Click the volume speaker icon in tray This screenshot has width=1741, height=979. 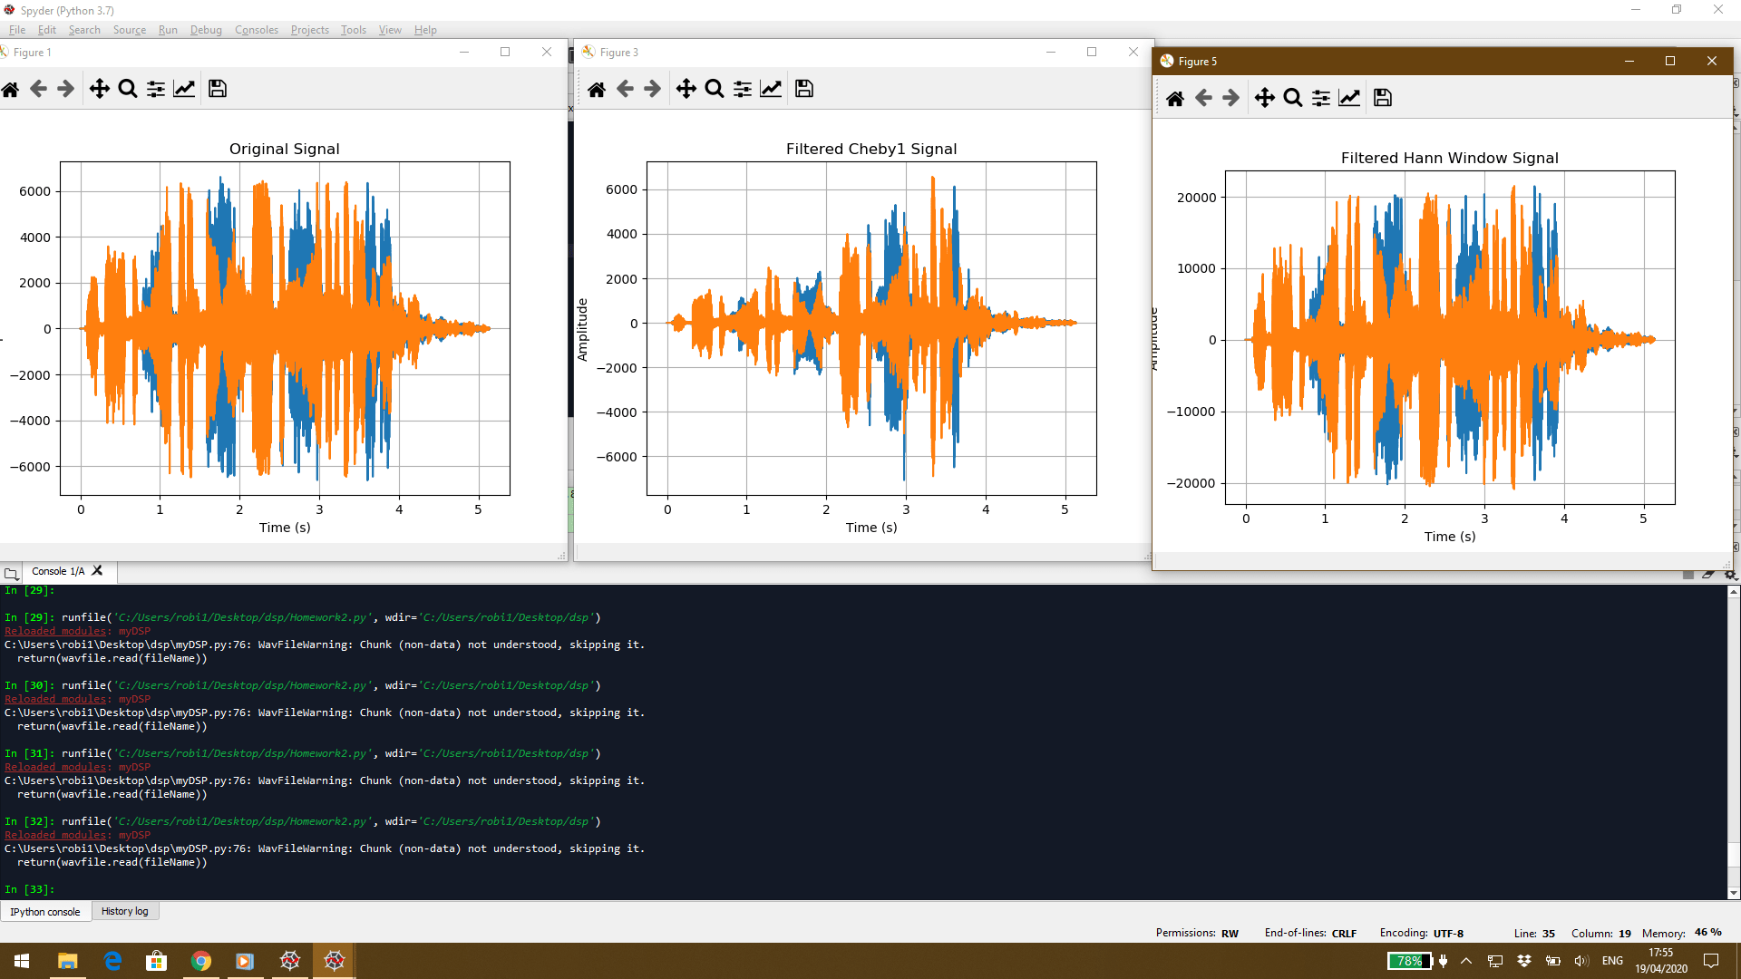(x=1581, y=961)
